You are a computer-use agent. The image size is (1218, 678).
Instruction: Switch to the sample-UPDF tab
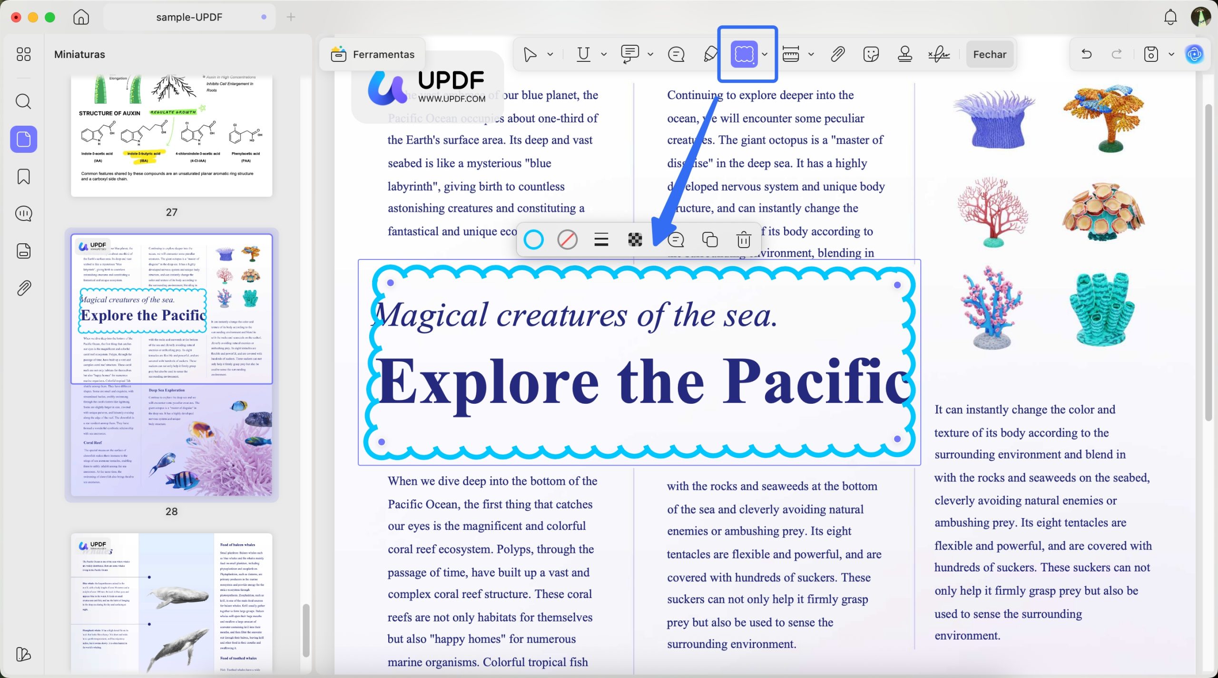tap(189, 17)
